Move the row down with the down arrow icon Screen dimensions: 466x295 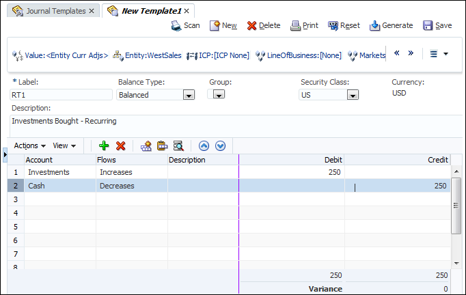point(220,146)
